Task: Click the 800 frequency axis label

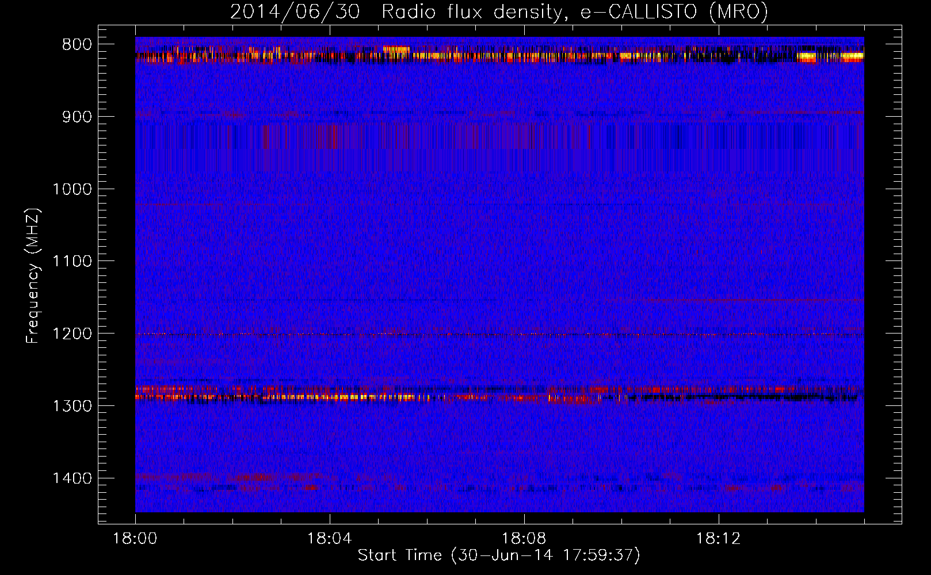Action: point(77,45)
